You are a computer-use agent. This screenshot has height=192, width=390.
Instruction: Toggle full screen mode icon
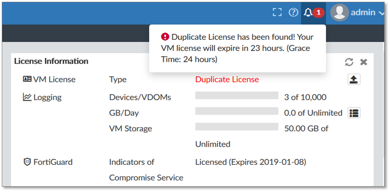pos(277,12)
